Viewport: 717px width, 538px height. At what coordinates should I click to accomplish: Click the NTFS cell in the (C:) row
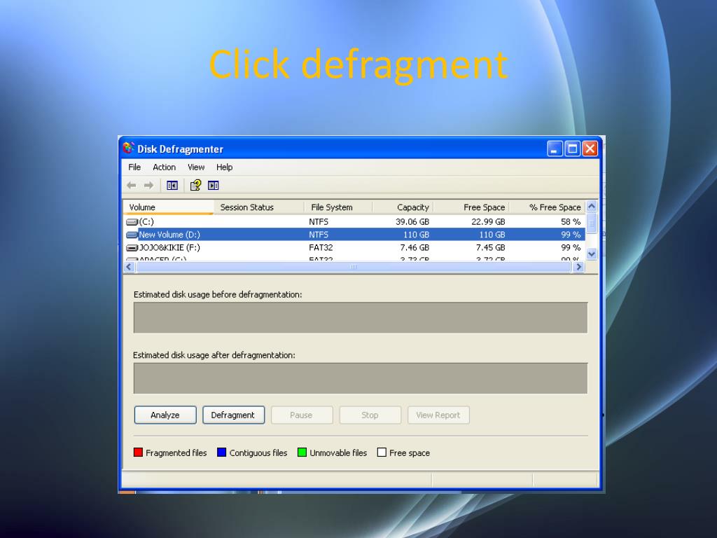(319, 222)
